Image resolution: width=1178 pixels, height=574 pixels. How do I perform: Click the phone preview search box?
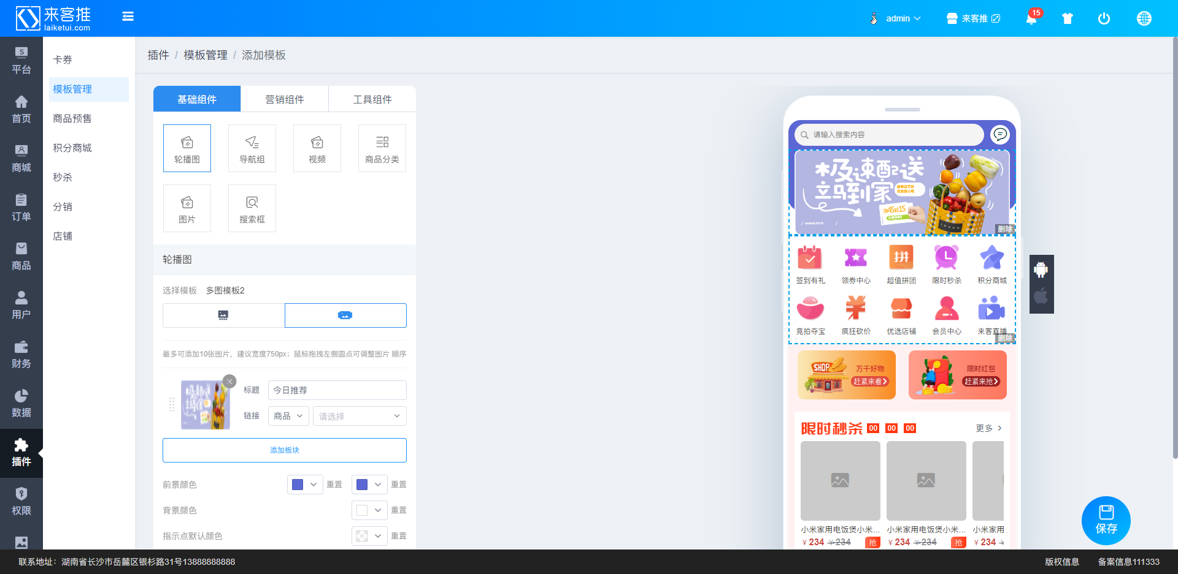[889, 135]
